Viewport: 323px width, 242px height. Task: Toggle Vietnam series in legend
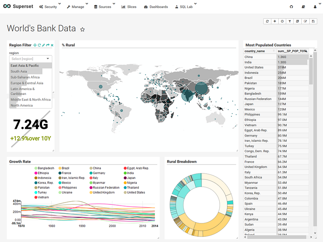click(42, 197)
